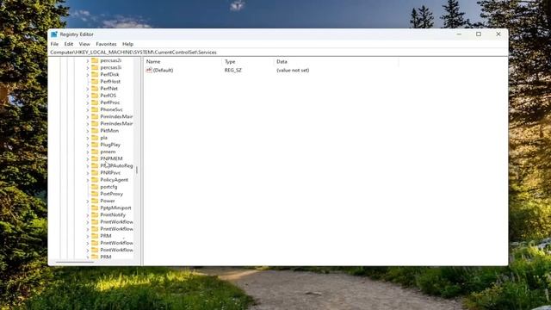Select the PerfHost key label
Screen dimensions: 551x310
pyautogui.click(x=110, y=81)
